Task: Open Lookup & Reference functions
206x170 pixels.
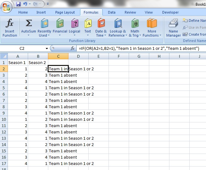Action: [x=118, y=28]
